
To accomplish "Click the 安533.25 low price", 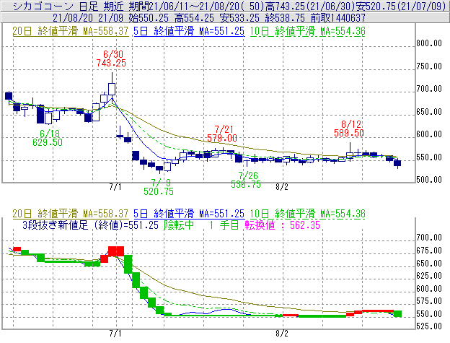I will pos(239,18).
